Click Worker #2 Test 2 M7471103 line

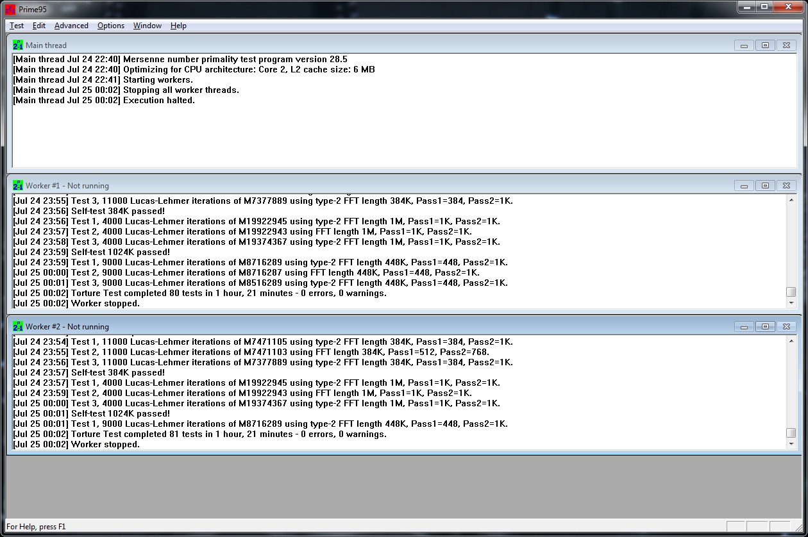251,352
